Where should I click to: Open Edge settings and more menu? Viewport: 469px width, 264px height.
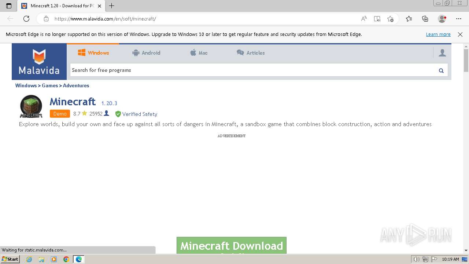459,19
